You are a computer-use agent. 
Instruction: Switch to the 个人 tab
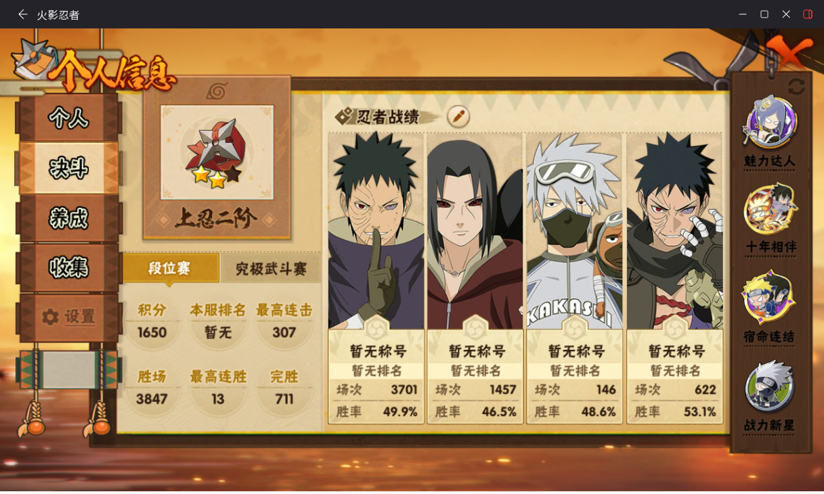(68, 118)
